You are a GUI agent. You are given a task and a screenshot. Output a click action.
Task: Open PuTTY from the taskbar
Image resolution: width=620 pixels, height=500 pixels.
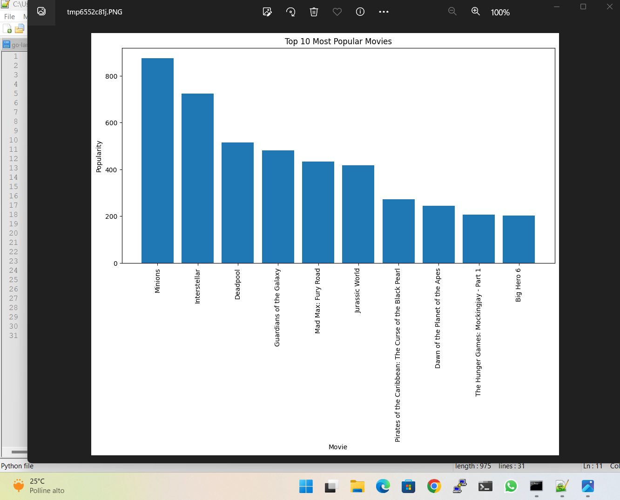pos(459,486)
